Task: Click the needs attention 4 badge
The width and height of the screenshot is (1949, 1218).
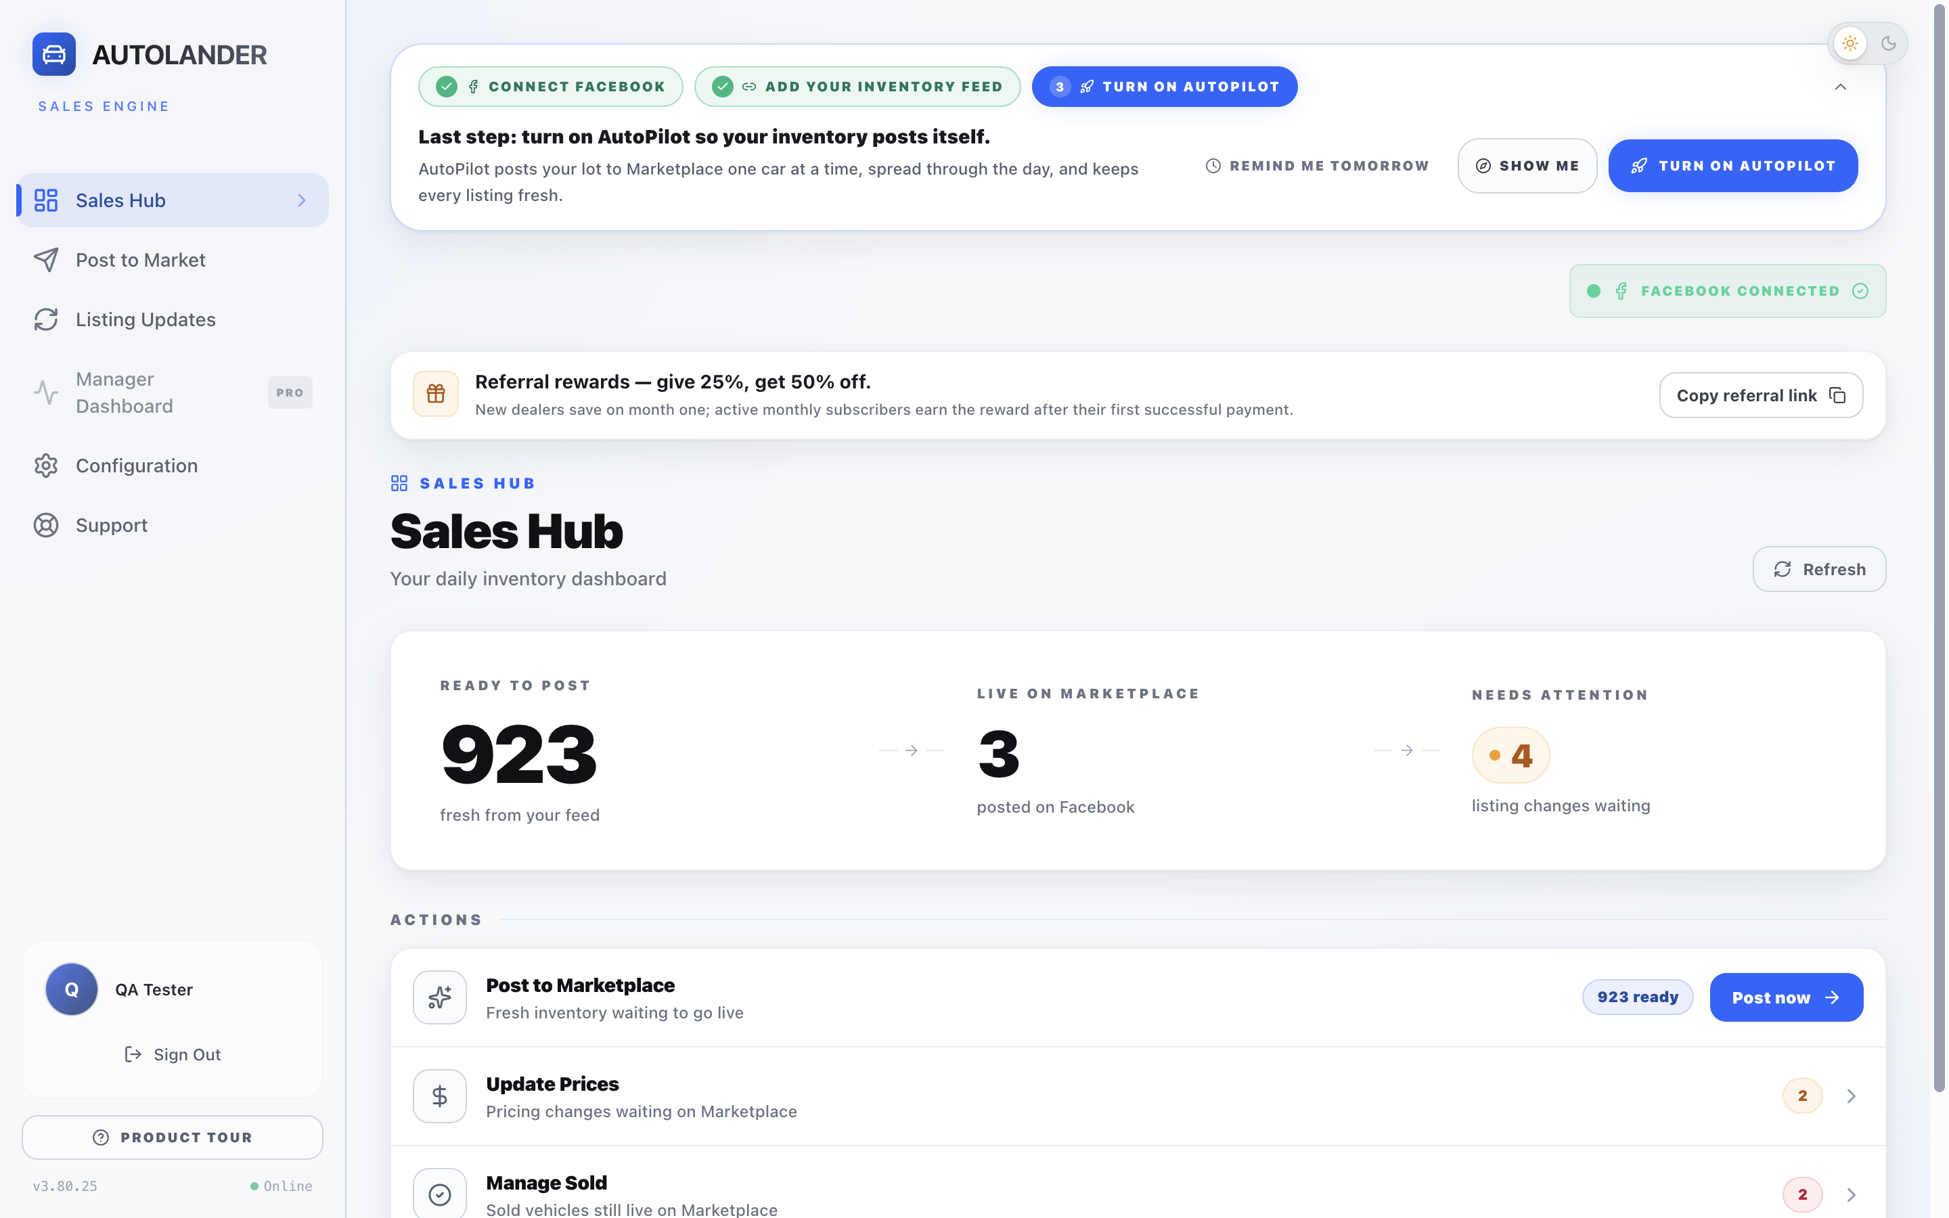Action: (1510, 754)
